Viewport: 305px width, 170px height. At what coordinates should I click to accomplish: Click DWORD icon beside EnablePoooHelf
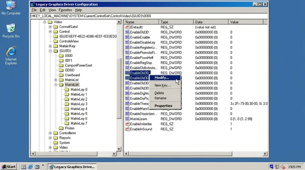point(127,58)
